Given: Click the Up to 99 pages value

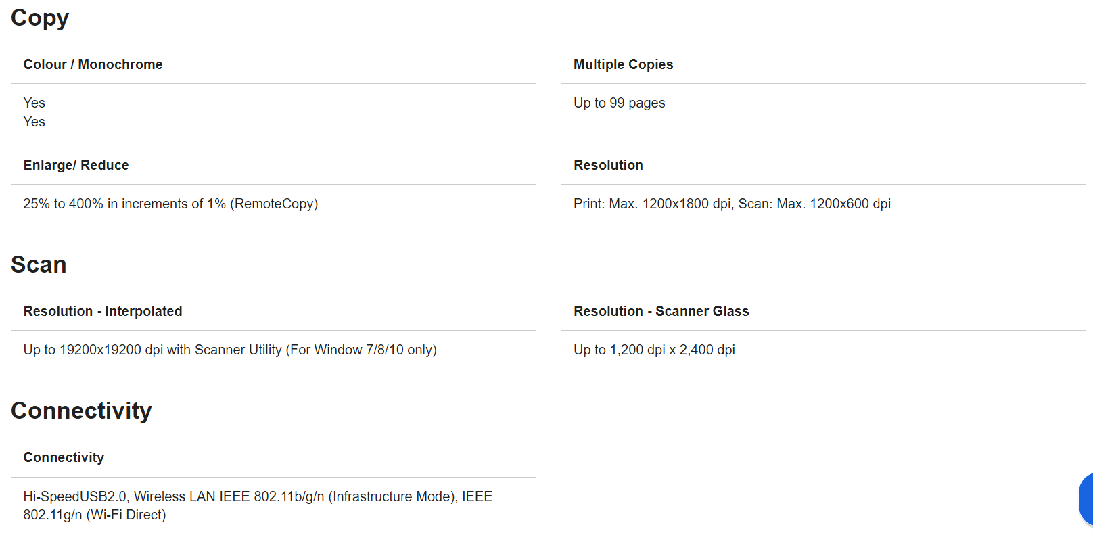Looking at the screenshot, I should coord(619,103).
